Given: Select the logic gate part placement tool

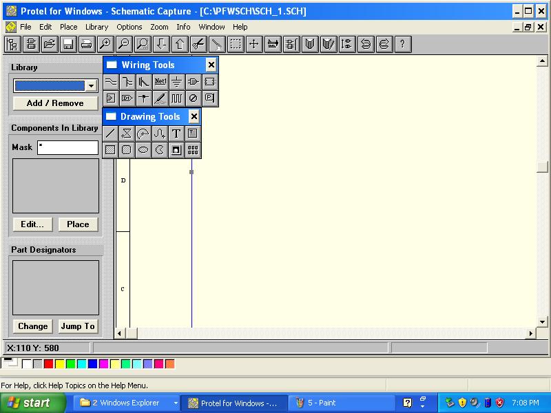Looking at the screenshot, I should 194,82.
